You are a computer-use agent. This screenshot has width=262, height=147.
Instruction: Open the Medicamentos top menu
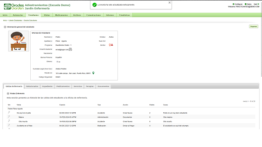[61, 15]
